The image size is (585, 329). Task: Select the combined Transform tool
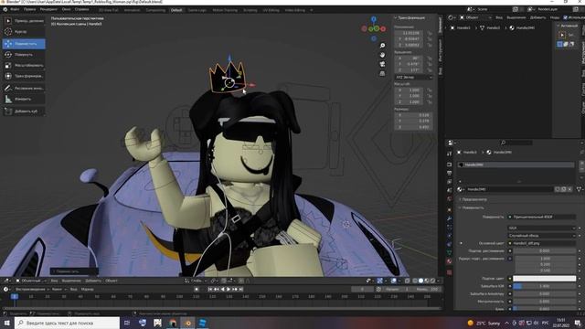pyautogui.click(x=24, y=76)
